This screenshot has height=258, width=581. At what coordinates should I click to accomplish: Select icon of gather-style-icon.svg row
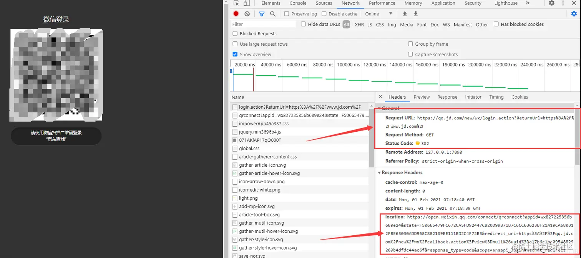pyautogui.click(x=235, y=240)
